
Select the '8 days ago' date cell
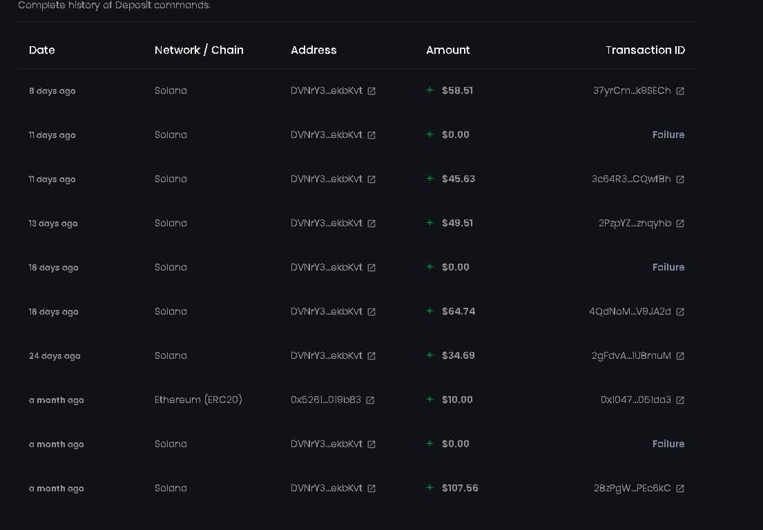(52, 91)
